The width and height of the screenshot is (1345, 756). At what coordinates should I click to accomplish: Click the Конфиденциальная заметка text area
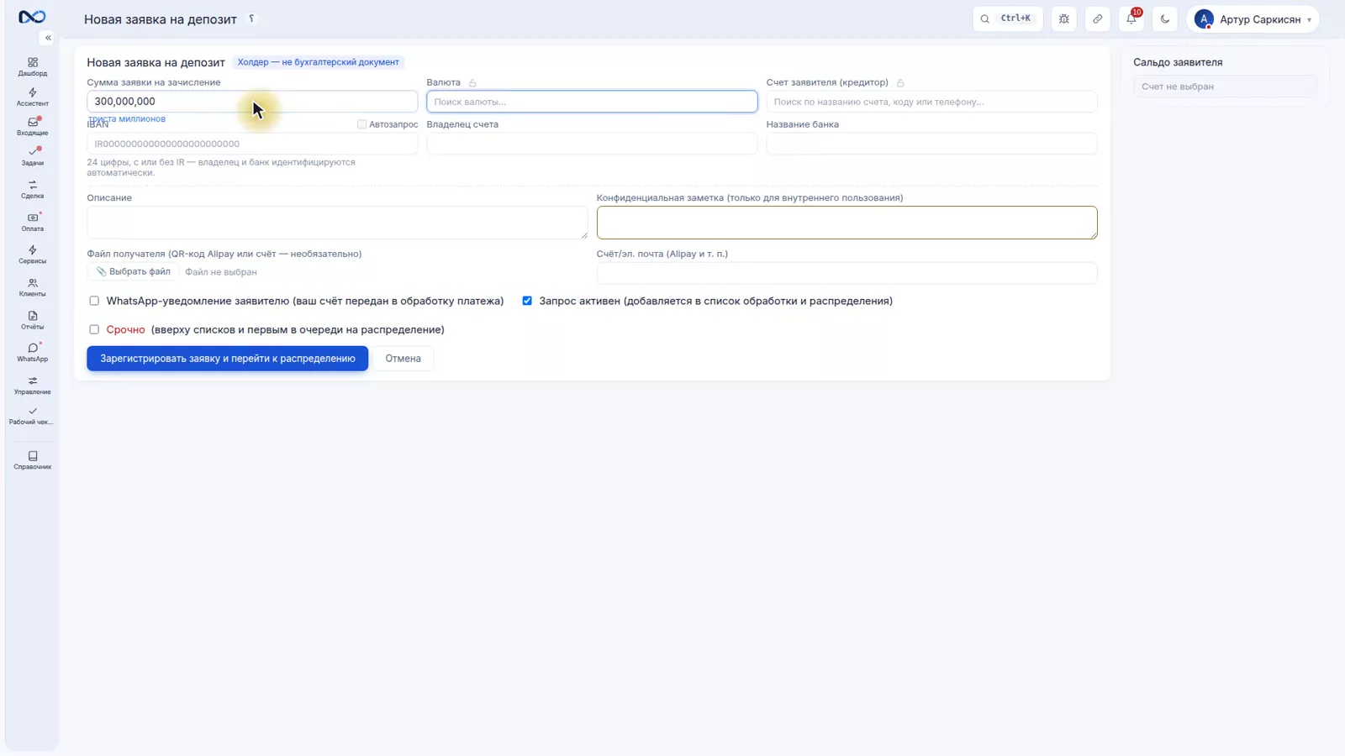(847, 223)
